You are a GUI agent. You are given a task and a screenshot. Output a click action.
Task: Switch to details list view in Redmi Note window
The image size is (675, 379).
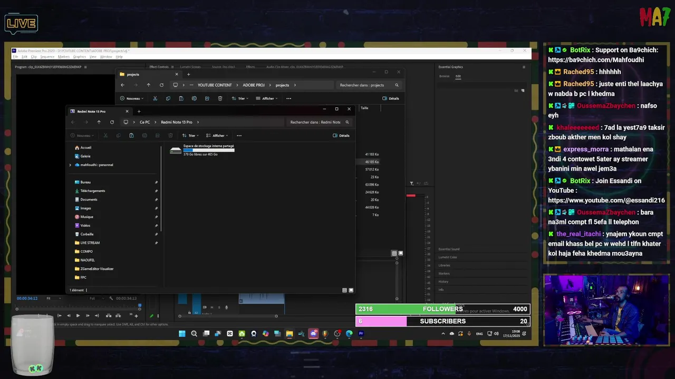[x=345, y=290]
